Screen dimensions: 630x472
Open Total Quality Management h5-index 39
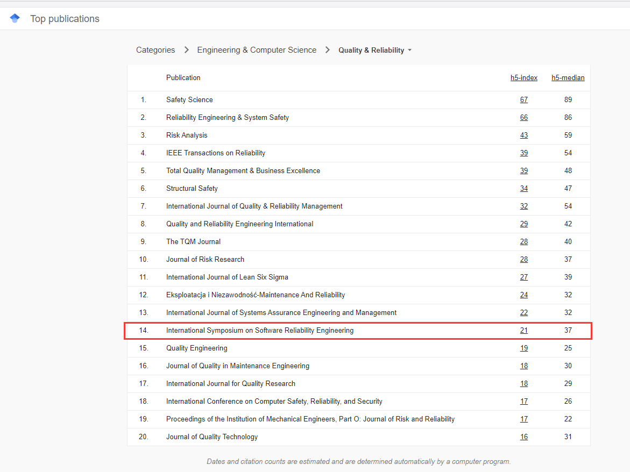524,170
